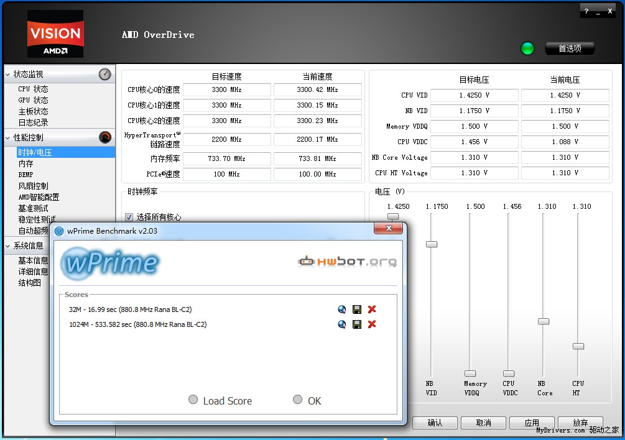Viewport: 625px width, 440px height.
Task: Click the 状态监视 gauge icon
Action: (105, 74)
